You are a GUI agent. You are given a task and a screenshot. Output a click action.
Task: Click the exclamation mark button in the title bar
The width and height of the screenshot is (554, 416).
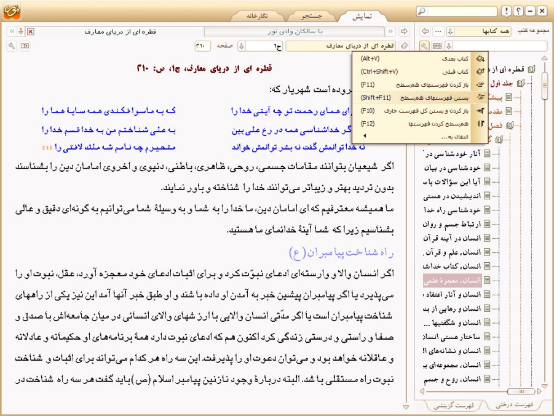click(x=506, y=11)
